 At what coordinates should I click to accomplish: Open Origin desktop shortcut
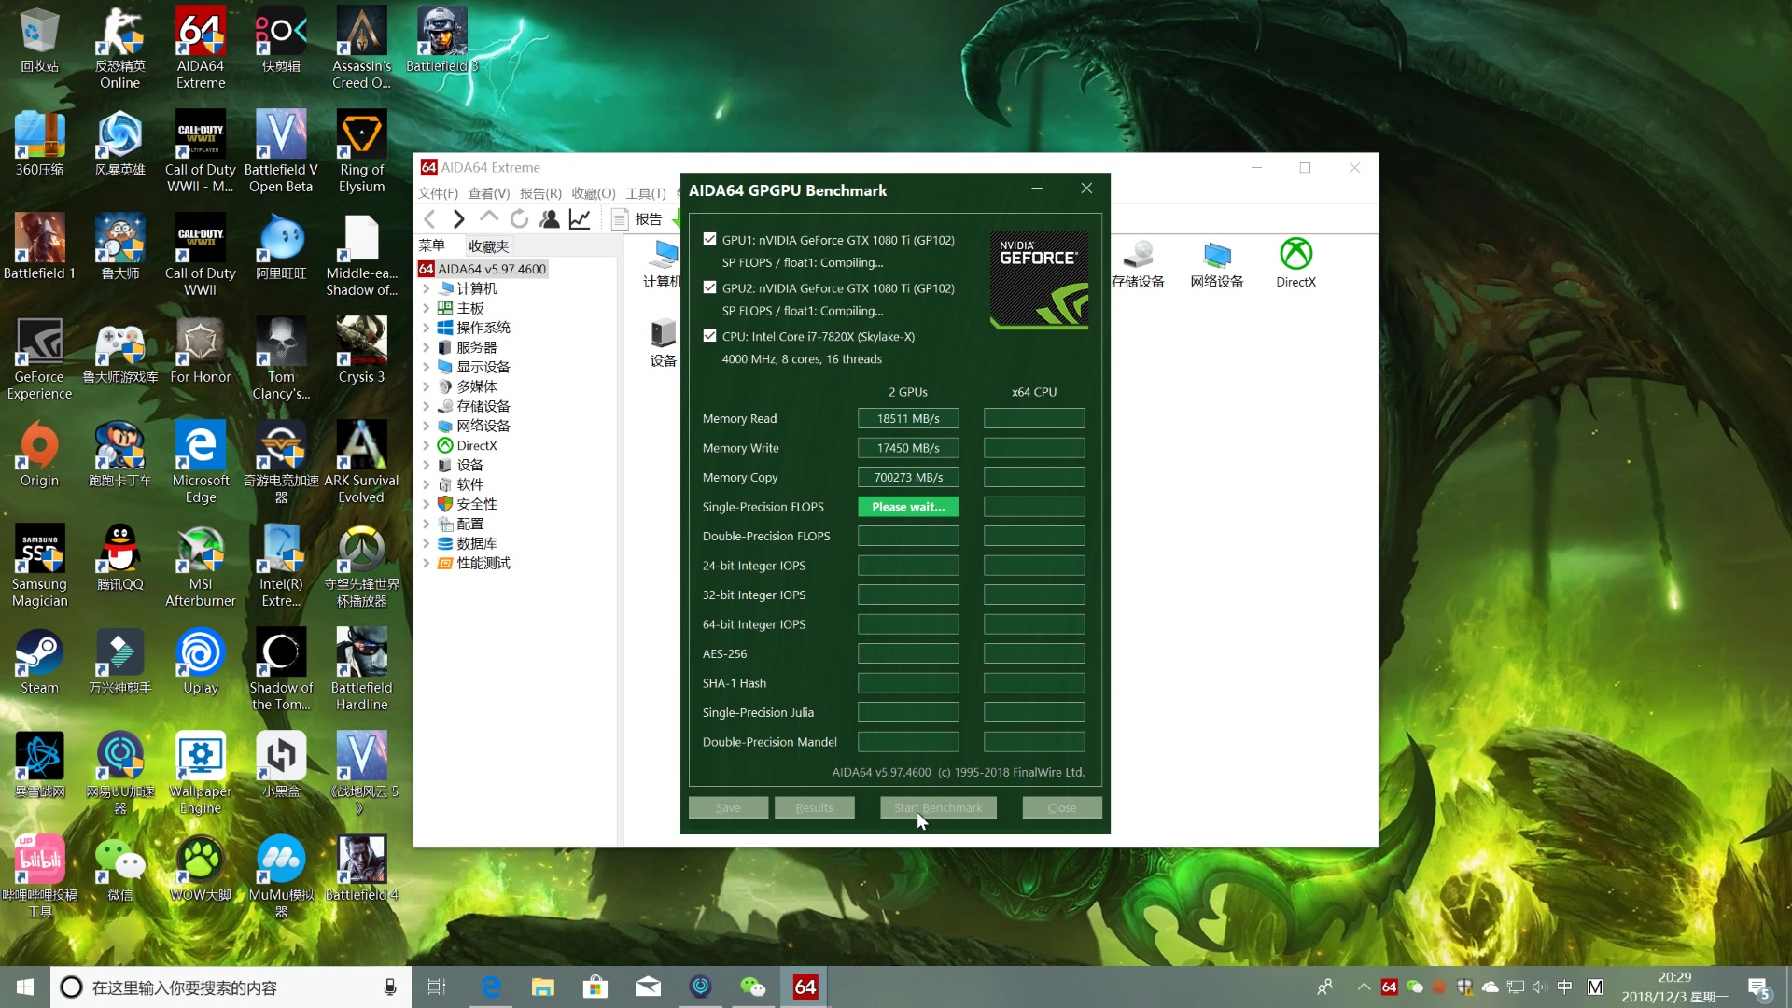(x=39, y=455)
